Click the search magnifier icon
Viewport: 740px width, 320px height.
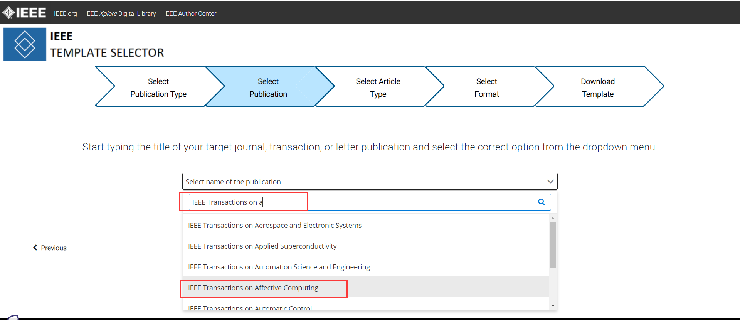(x=541, y=202)
